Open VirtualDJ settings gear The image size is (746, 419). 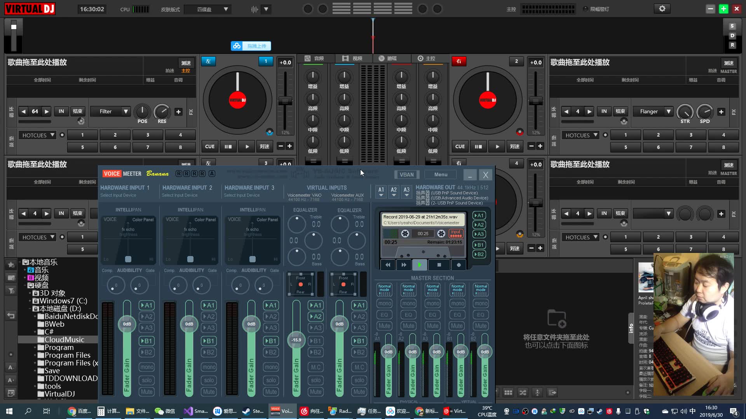(x=662, y=9)
